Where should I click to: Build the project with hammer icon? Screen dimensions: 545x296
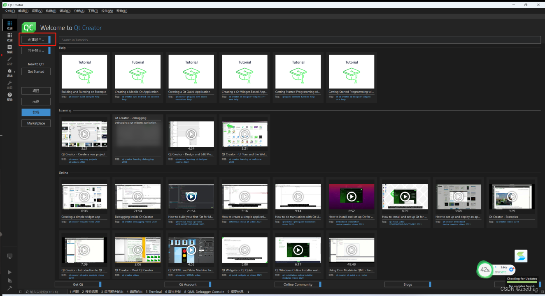point(9,288)
